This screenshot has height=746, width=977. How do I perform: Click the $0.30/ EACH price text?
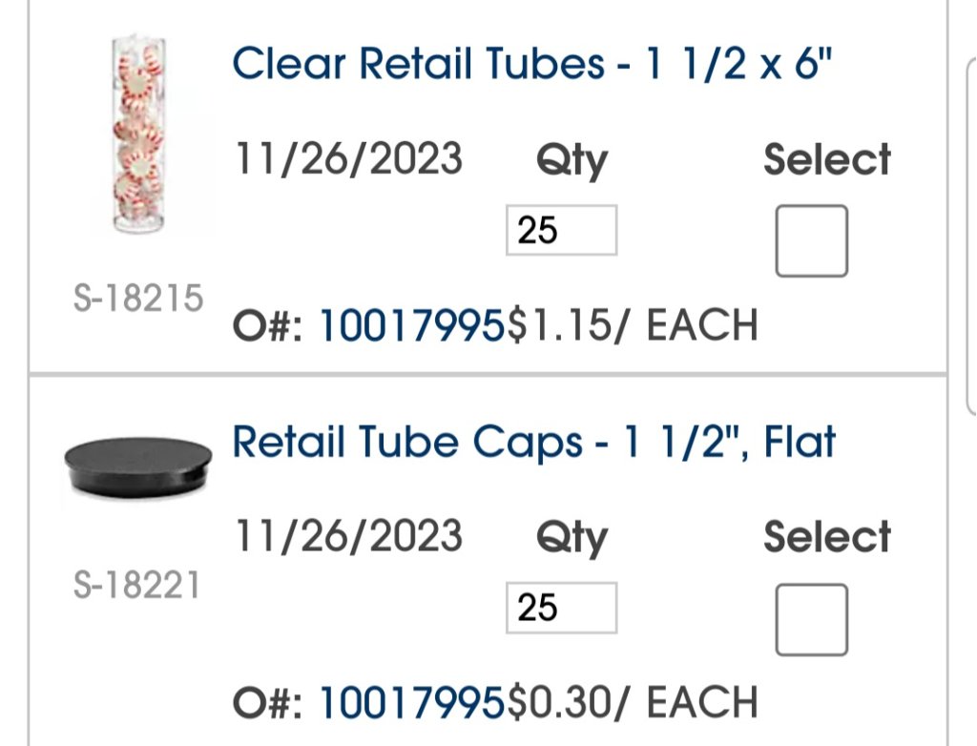point(633,703)
